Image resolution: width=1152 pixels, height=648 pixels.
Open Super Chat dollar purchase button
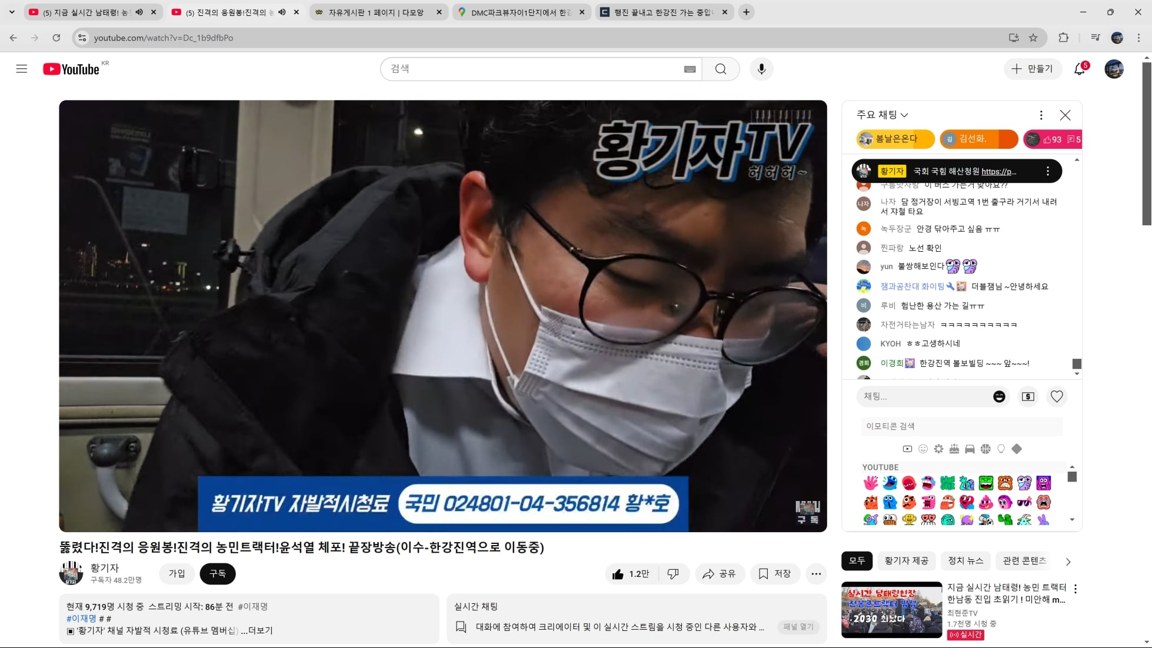(x=1028, y=396)
